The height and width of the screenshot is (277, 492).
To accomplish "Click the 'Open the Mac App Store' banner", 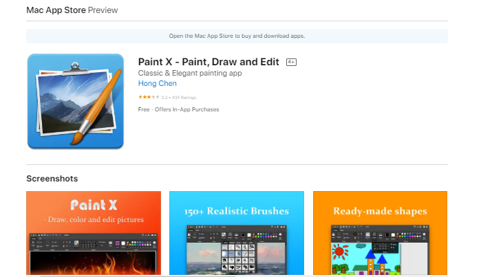I will coord(237,36).
